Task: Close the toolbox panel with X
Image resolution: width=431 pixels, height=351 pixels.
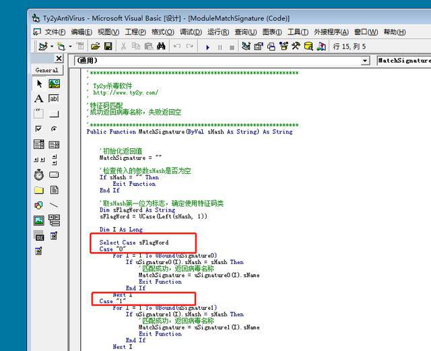Action: point(59,59)
